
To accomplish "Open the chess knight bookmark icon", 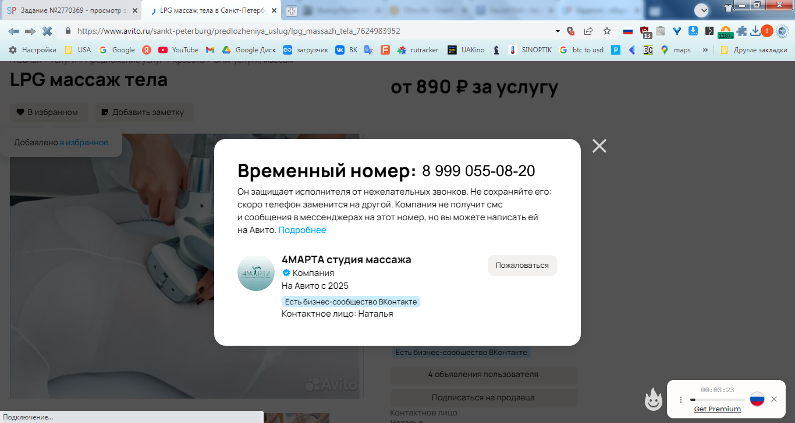I will [x=496, y=50].
